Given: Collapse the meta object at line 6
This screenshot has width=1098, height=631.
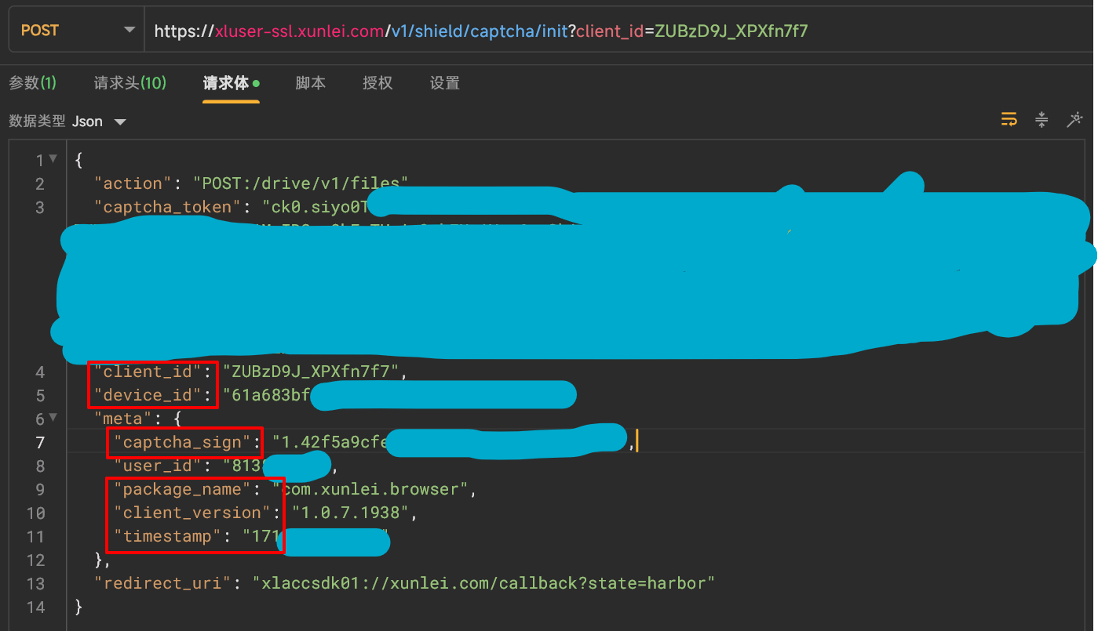Looking at the screenshot, I should pyautogui.click(x=53, y=418).
